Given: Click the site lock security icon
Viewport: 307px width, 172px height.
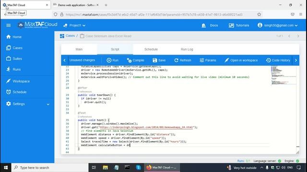Looking at the screenshot, I should (62, 14).
